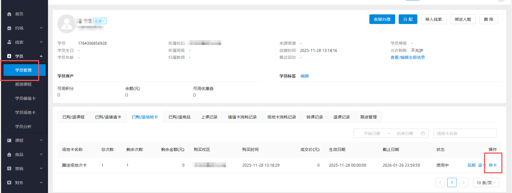Open 学员场地卡 in sidebar
The width and height of the screenshot is (512, 193).
pos(25,112)
